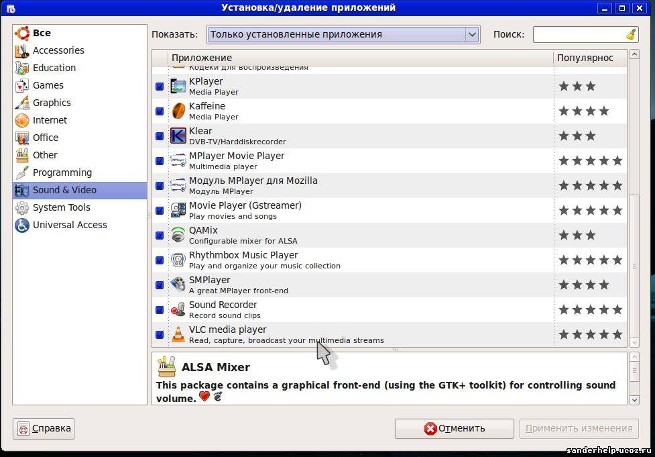The image size is (655, 457).
Task: Click the Sound Recorder microphone icon
Action: [x=178, y=309]
